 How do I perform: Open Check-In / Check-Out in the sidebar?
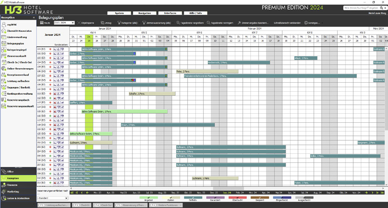pyautogui.click(x=17, y=63)
